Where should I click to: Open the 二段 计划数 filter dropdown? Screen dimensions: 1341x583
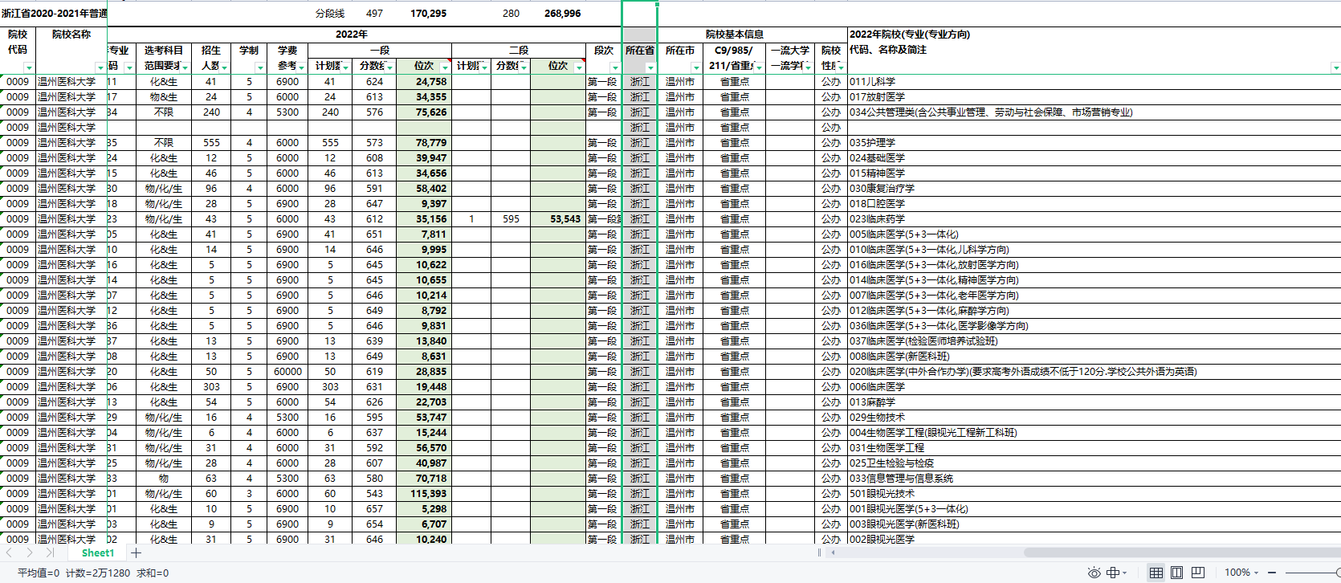click(483, 67)
